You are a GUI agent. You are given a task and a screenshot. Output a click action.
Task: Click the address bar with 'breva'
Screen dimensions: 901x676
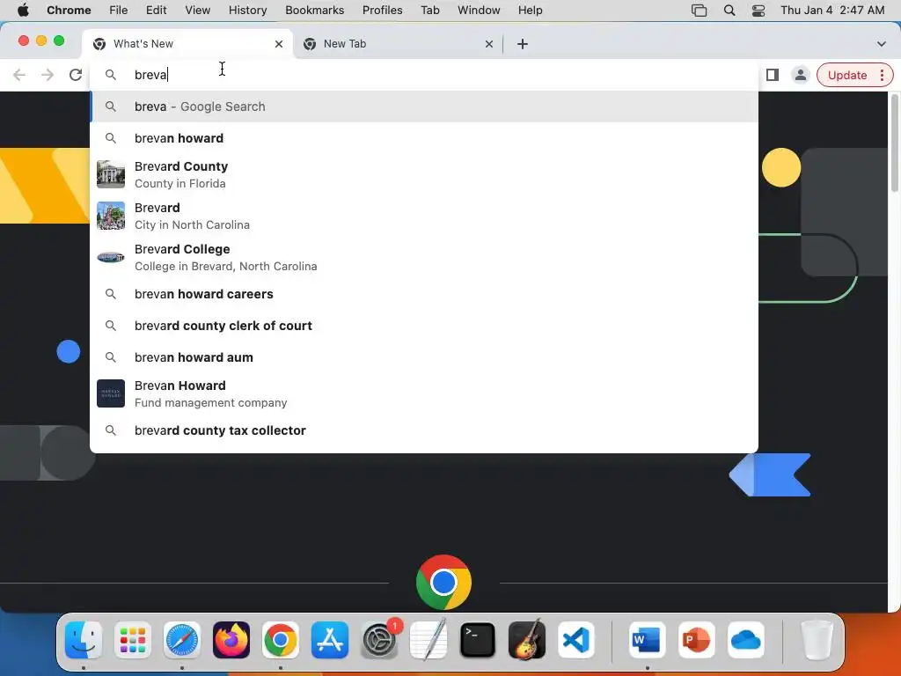(424, 75)
